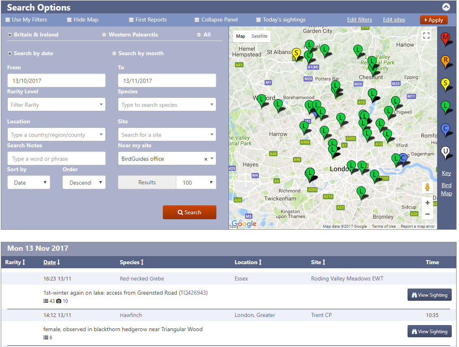Select Britain & Ireland radio option
This screenshot has height=347, width=459.
(x=10, y=35)
